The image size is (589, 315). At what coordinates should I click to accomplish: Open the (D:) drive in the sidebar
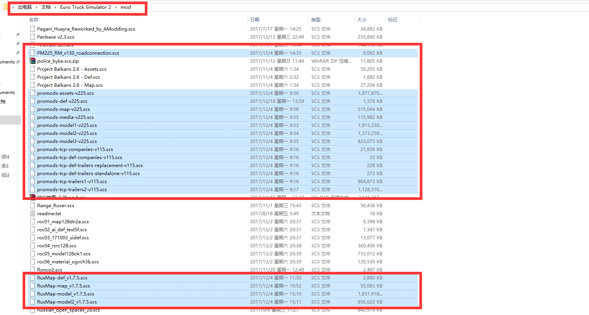[5, 157]
